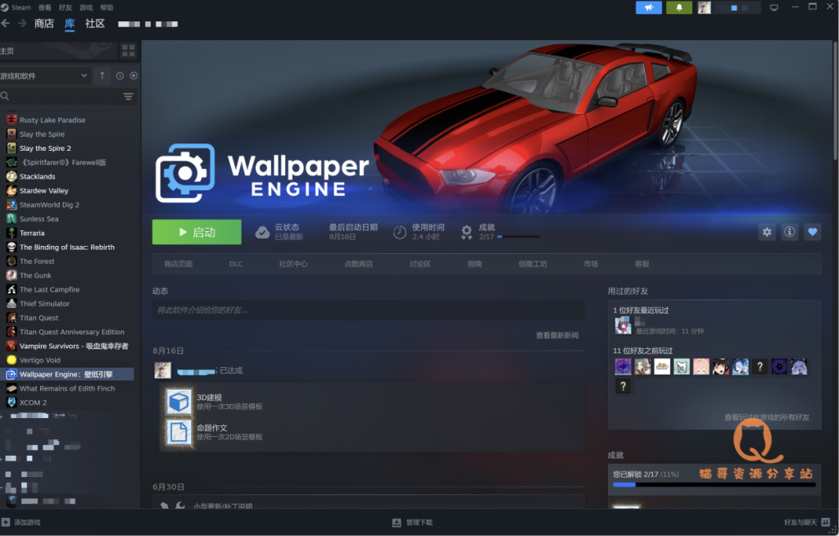Click the recent activity clock icon
The height and width of the screenshot is (536, 839).
coord(120,76)
